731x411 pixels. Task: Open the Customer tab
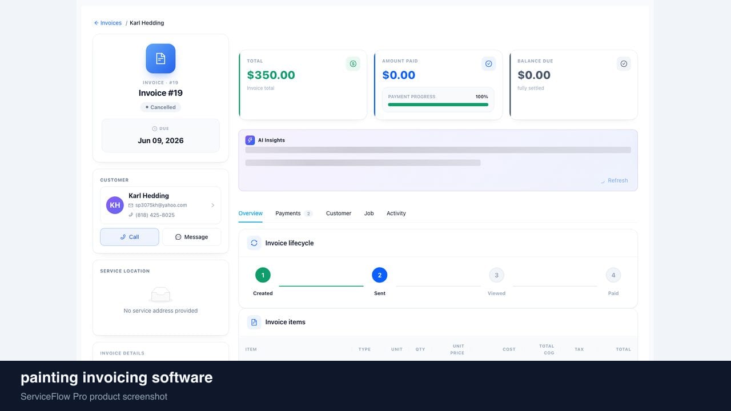(339, 213)
